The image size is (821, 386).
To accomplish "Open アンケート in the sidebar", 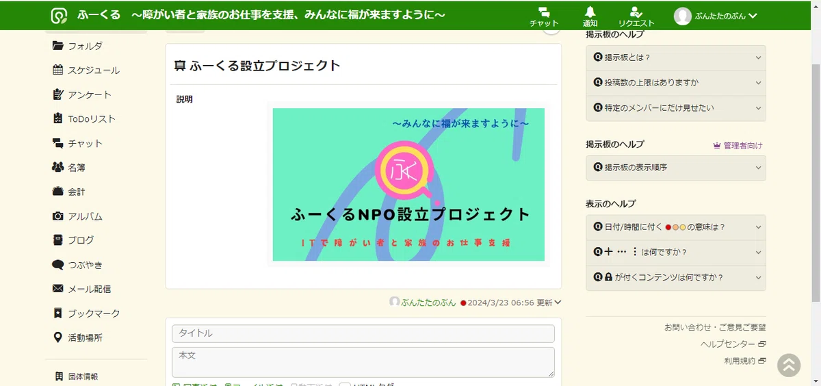I will coord(81,94).
